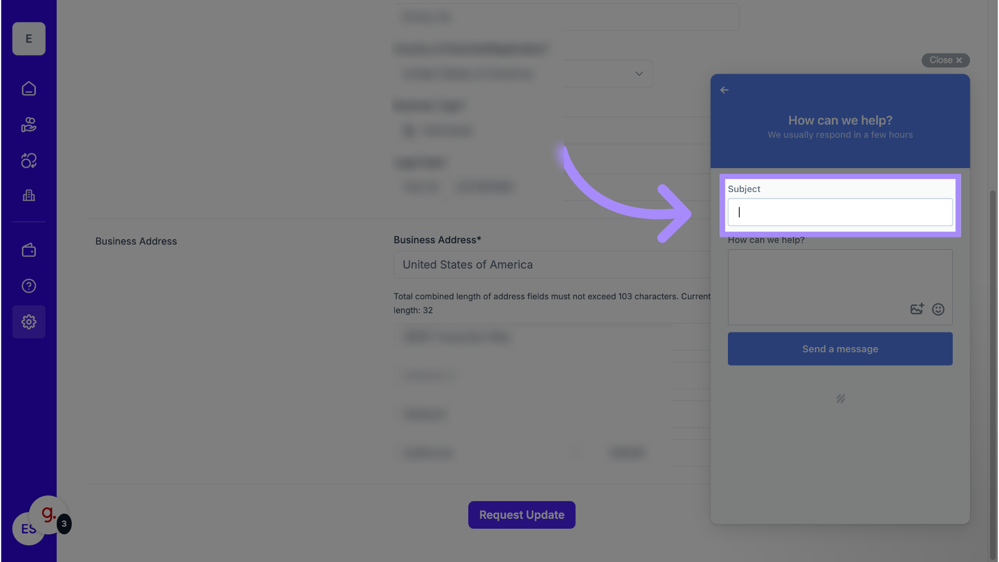
Task: Open the wallet icon in sidebar
Action: [x=29, y=250]
